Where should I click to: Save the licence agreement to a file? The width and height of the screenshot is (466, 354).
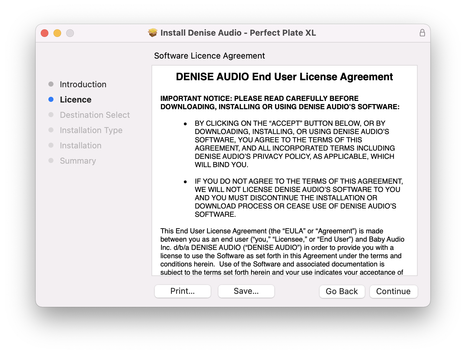point(246,291)
